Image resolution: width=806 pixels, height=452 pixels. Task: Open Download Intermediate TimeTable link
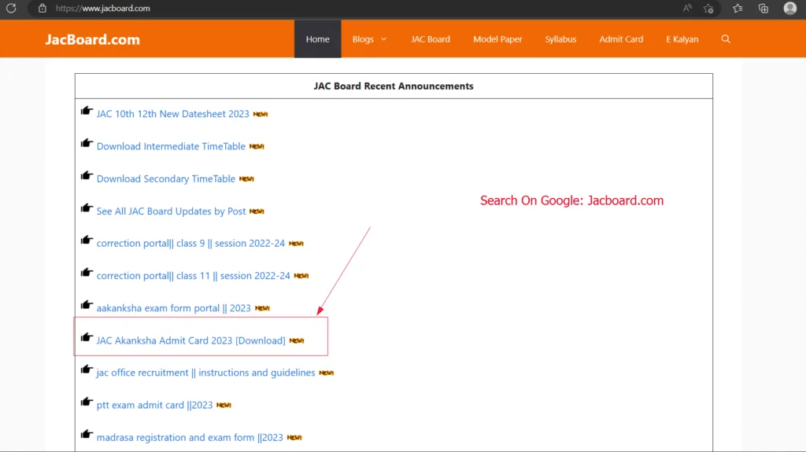(x=171, y=146)
